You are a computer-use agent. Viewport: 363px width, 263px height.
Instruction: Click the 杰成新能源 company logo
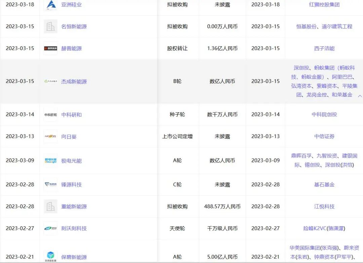(50, 82)
